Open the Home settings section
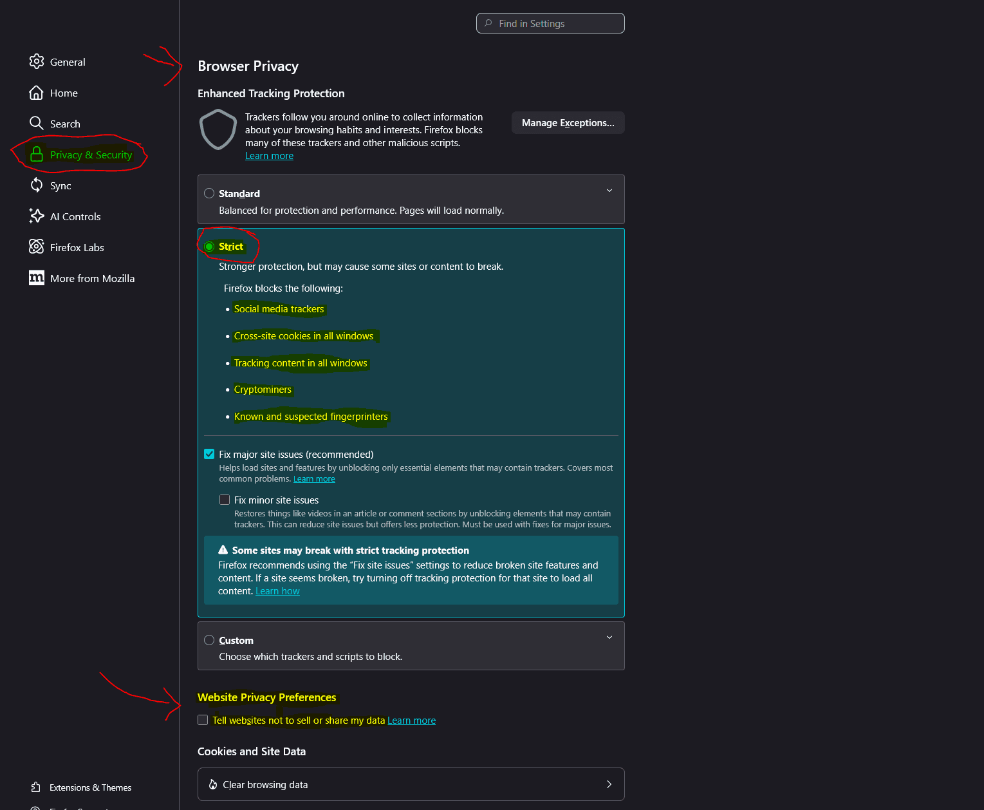Viewport: 984px width, 810px height. tap(64, 93)
